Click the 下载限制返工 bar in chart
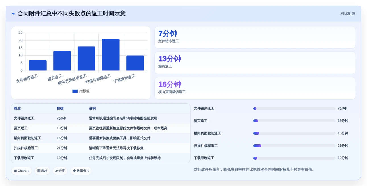Viewport: 367px width, 186px height. click(x=135, y=63)
